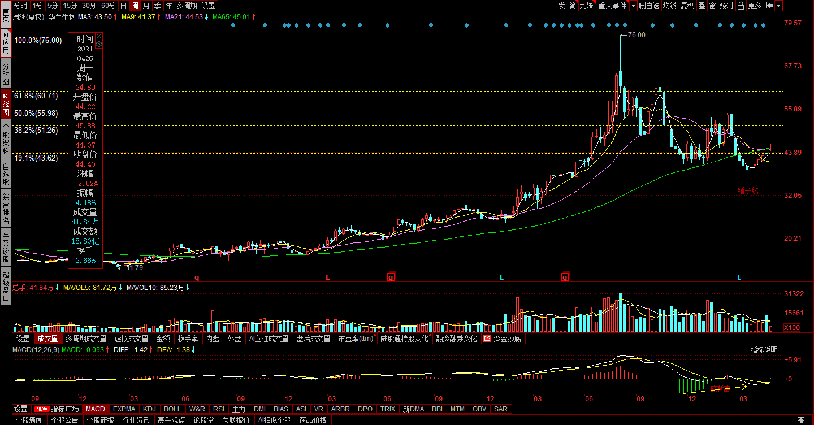Click 删自选 to remove from watchlist
This screenshot has height=425, width=814.
[x=650, y=6]
